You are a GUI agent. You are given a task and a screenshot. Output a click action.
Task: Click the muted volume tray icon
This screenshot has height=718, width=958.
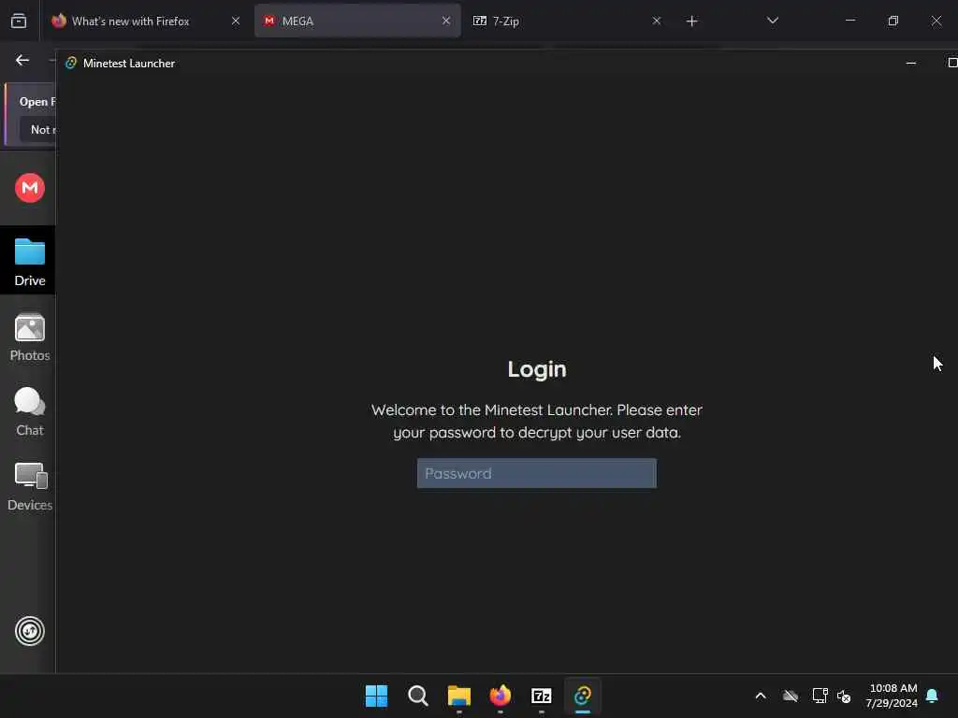pyautogui.click(x=844, y=696)
